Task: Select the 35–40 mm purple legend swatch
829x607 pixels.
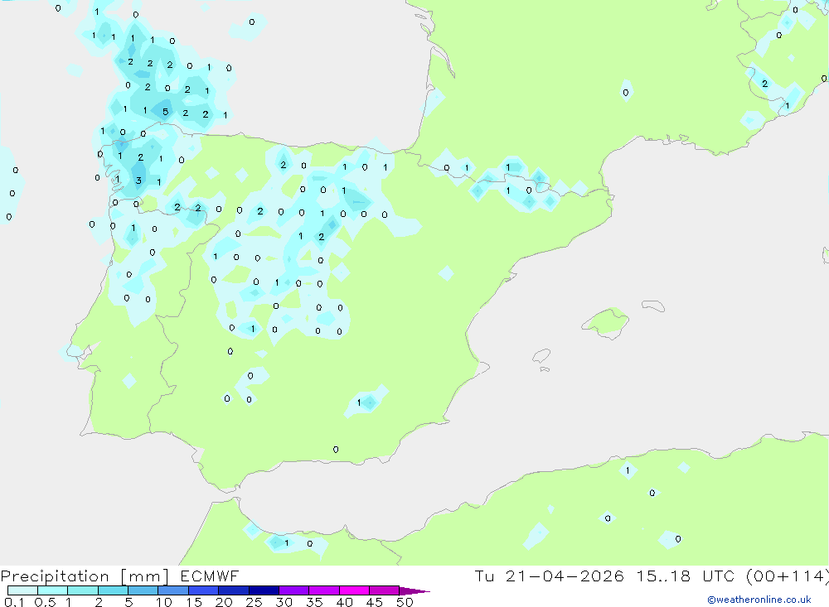Action: (324, 590)
